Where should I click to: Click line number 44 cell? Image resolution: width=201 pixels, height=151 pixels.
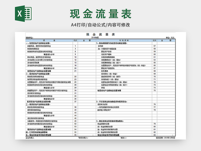[x=75, y=115]
